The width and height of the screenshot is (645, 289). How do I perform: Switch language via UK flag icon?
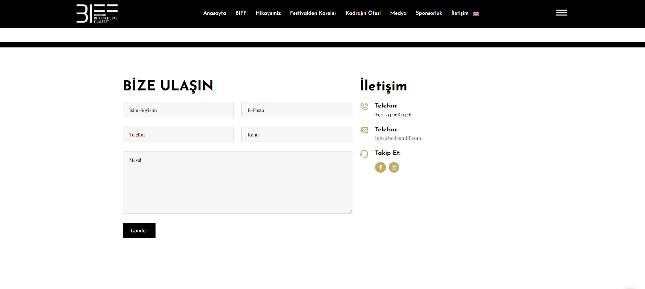pos(476,14)
